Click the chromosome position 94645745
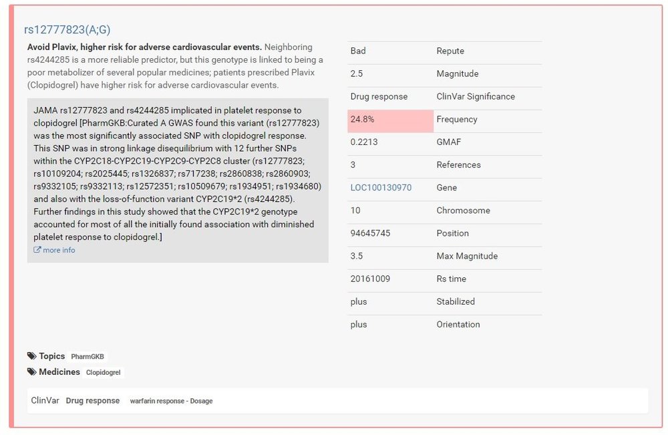The height and width of the screenshot is (435, 668). [371, 233]
